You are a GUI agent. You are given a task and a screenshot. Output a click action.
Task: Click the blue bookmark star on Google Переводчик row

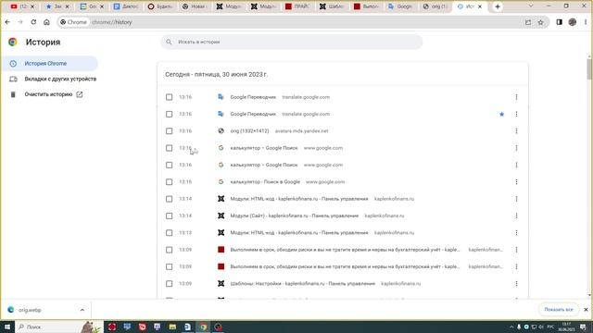[x=501, y=114]
